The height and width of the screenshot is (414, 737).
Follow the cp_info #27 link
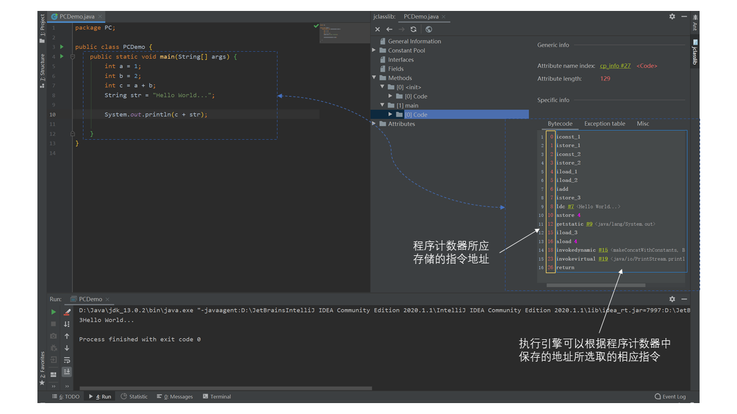616,66
